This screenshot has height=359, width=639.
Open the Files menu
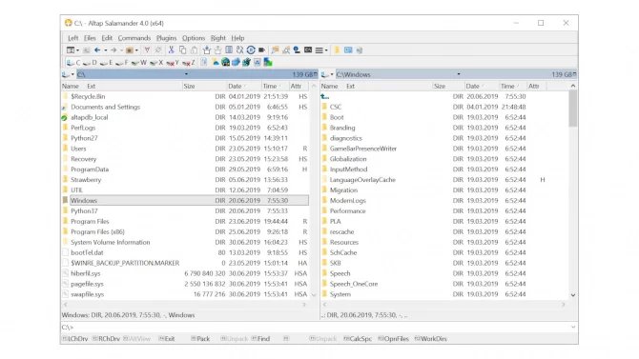click(90, 38)
